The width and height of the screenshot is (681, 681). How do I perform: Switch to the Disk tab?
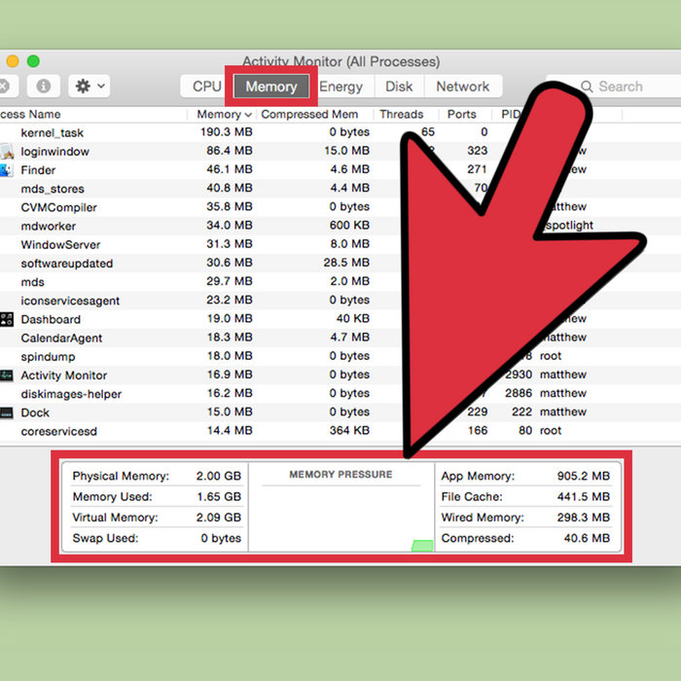pyautogui.click(x=399, y=86)
